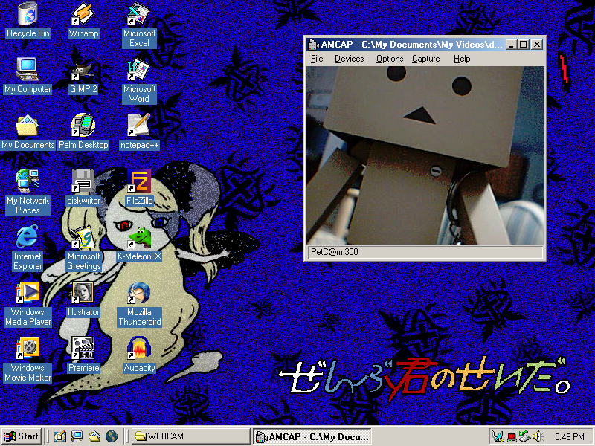
Task: Open the Recycle Bin
Action: 28,13
